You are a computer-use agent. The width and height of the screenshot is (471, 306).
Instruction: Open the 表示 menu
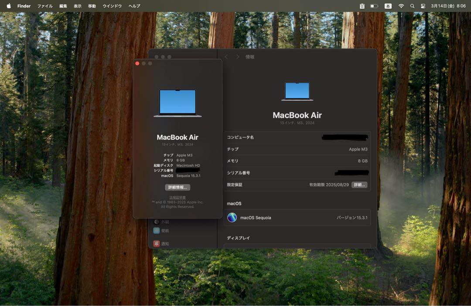[78, 6]
